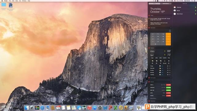Remove the Weather widget with red minus
The height and width of the screenshot is (111, 197).
149,48
